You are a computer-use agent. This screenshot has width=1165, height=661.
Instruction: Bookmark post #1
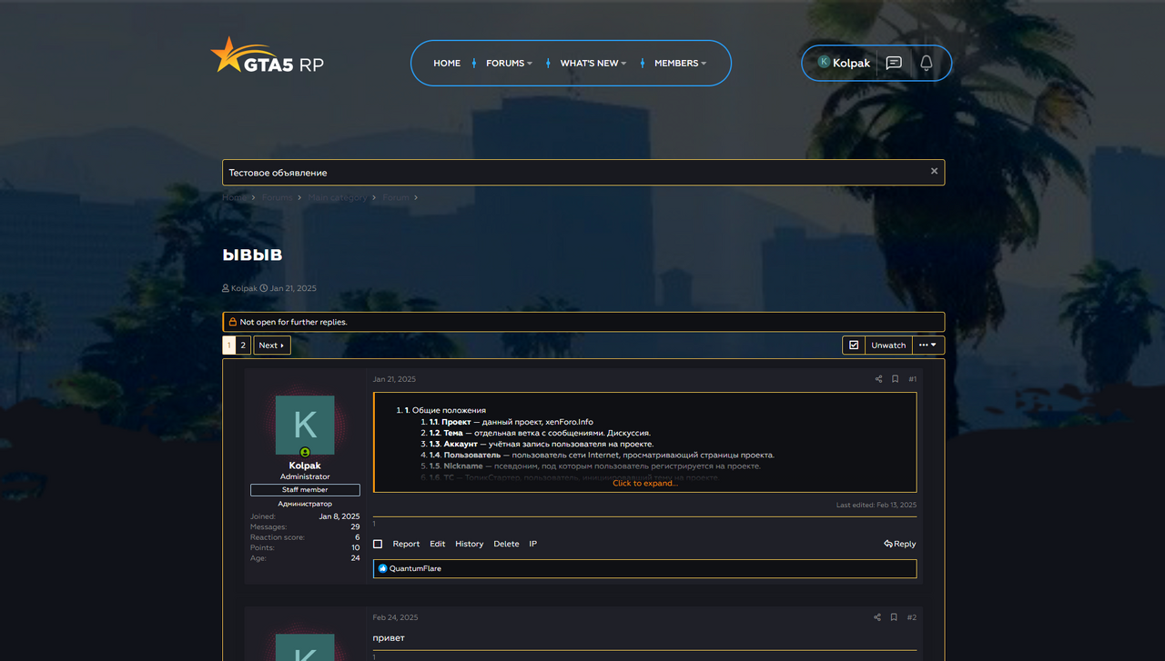pos(895,379)
